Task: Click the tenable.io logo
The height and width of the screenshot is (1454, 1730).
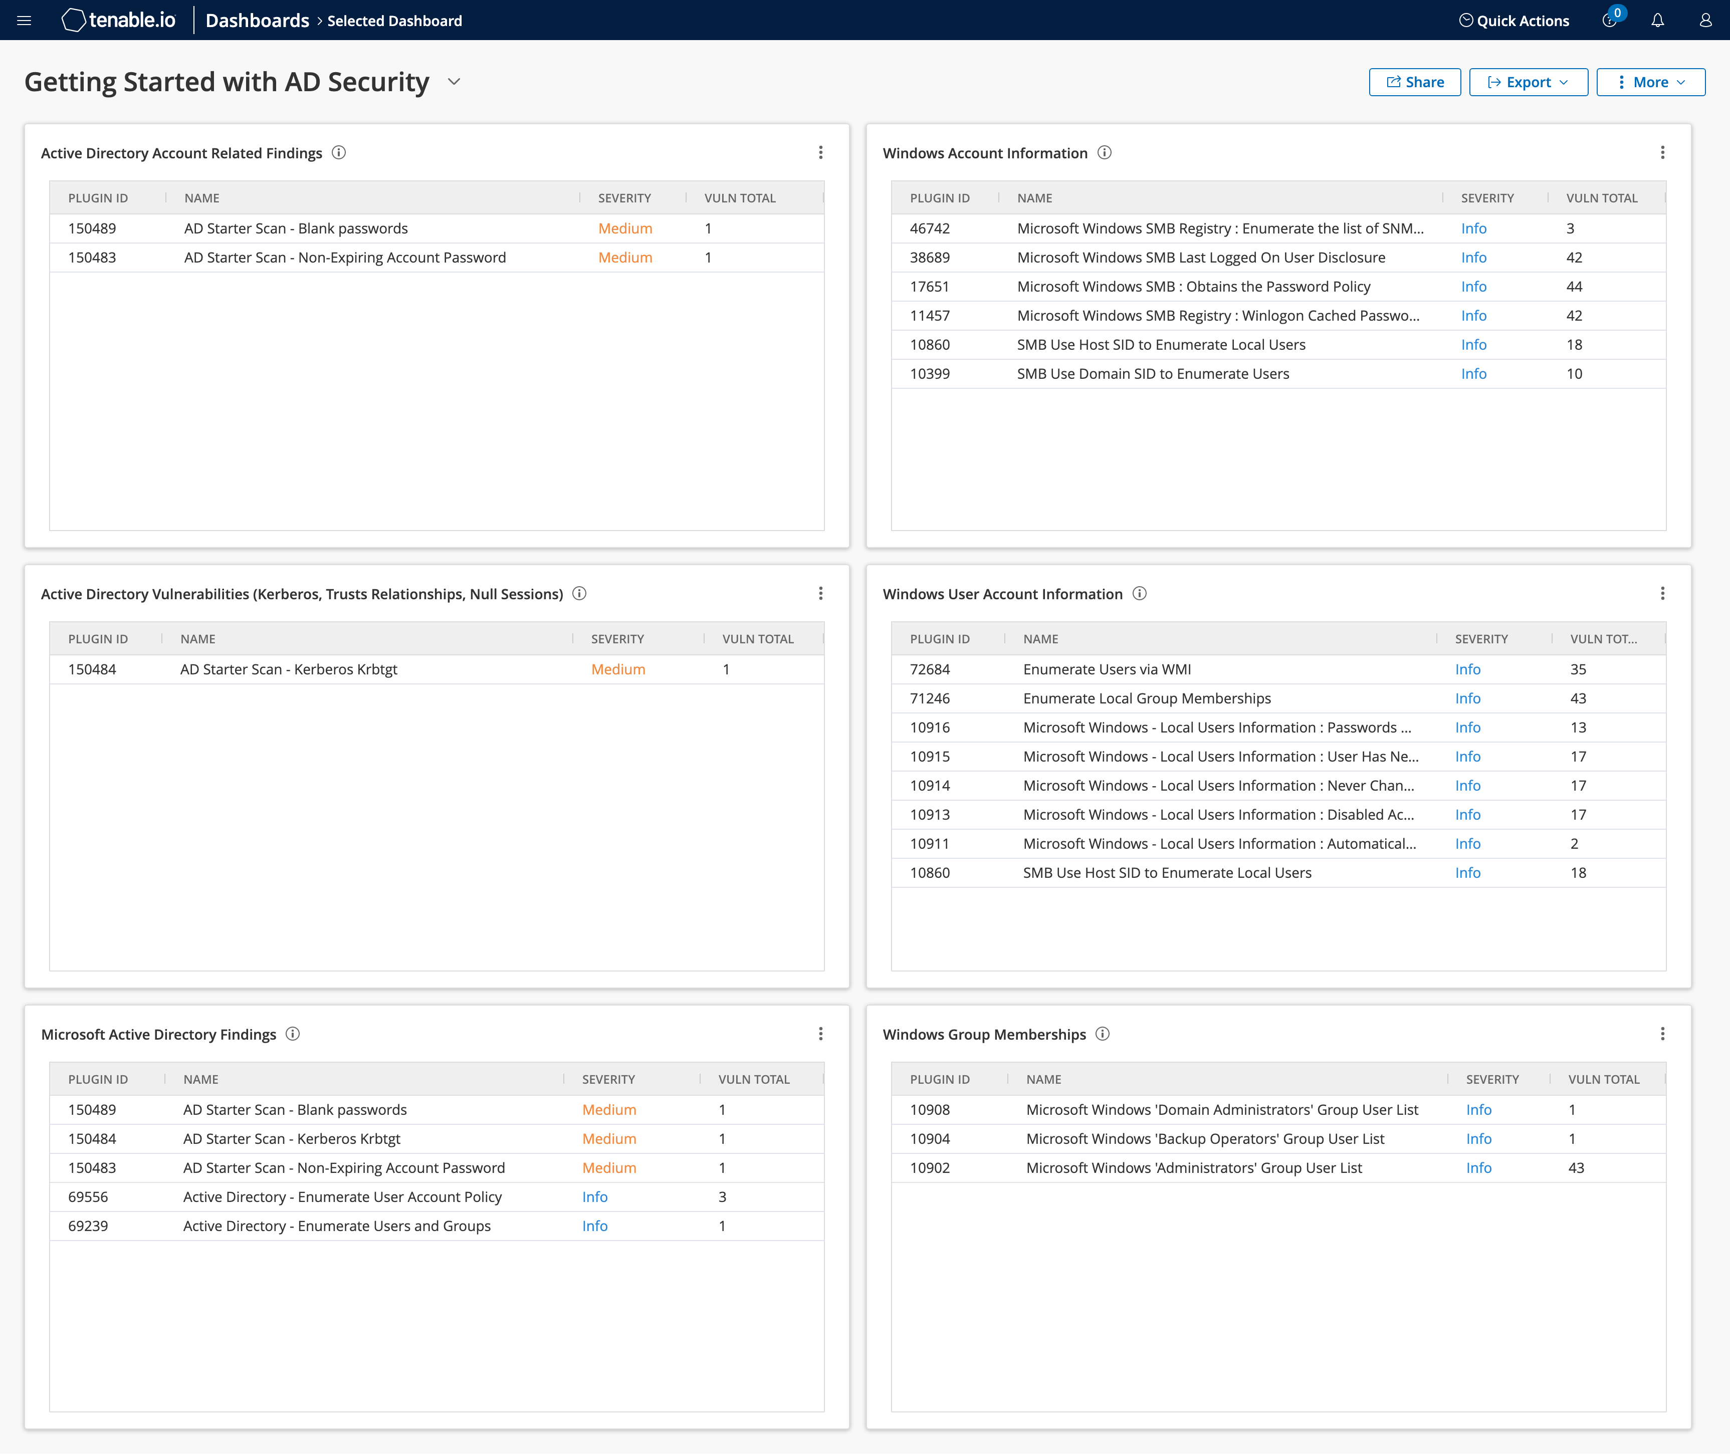Action: tap(119, 21)
